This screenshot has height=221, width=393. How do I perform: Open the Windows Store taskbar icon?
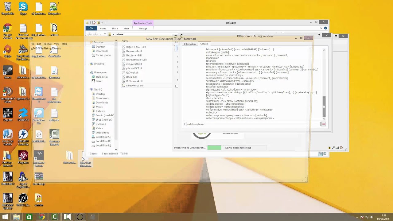tap(29, 217)
